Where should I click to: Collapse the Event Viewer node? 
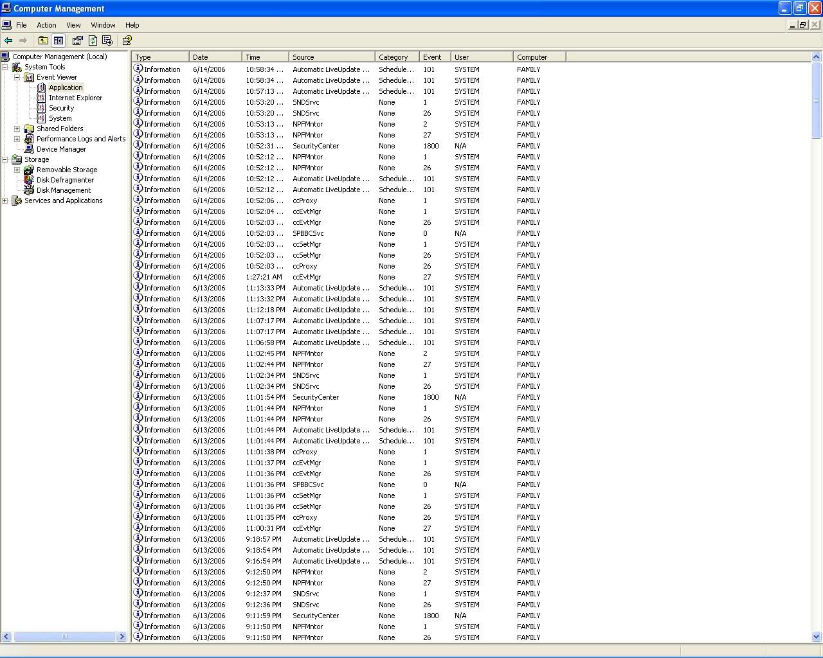click(x=17, y=77)
